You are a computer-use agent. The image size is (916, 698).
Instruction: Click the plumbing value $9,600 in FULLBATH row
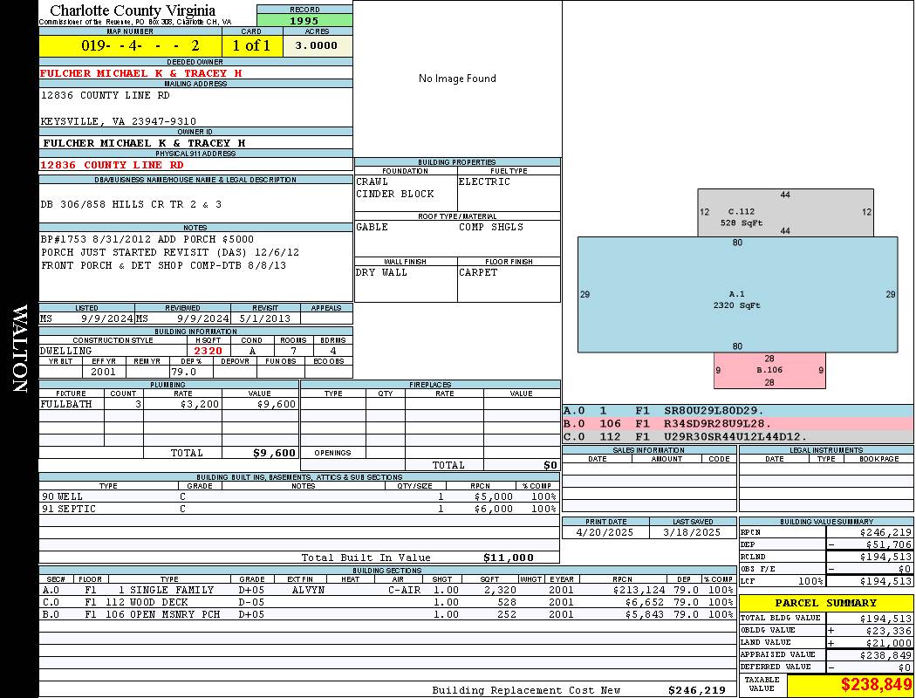click(277, 404)
